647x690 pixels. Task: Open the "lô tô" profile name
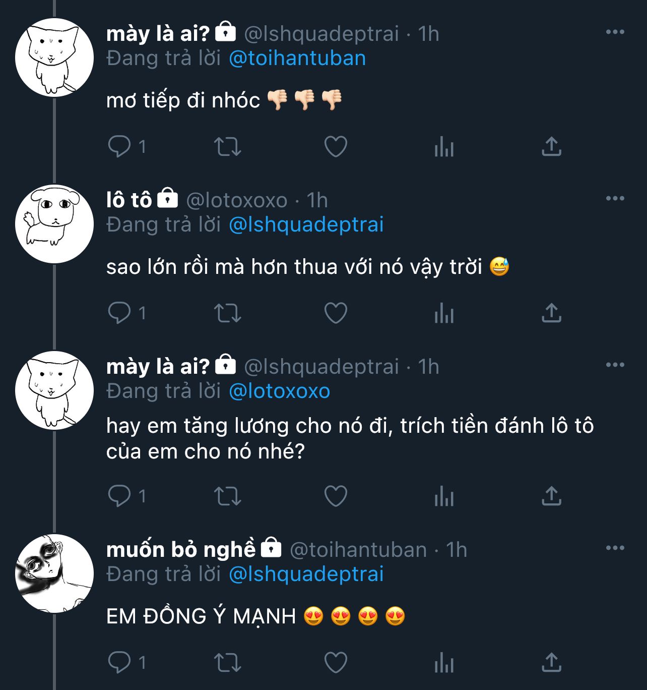pos(129,200)
